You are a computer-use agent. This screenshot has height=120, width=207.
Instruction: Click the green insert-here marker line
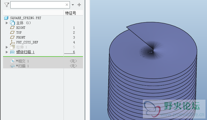[x=43, y=57]
